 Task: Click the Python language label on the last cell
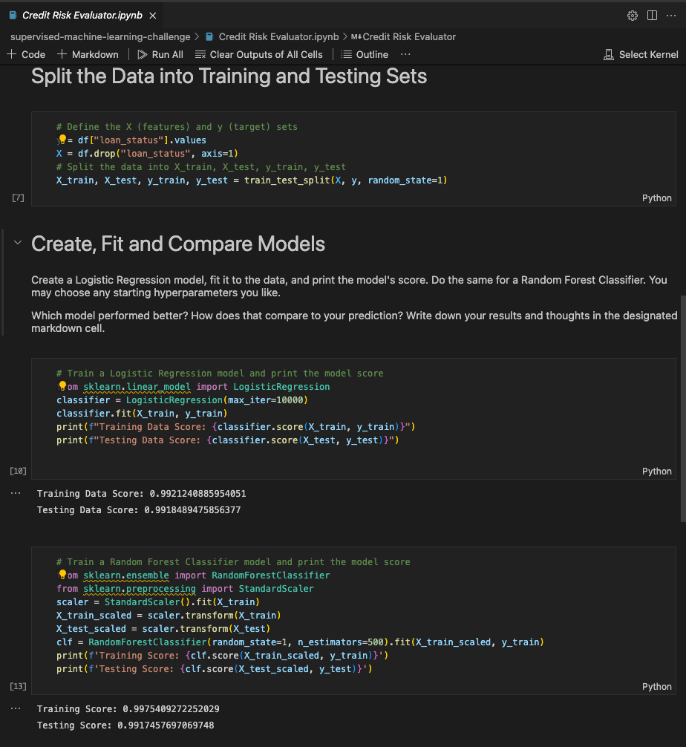coord(656,686)
